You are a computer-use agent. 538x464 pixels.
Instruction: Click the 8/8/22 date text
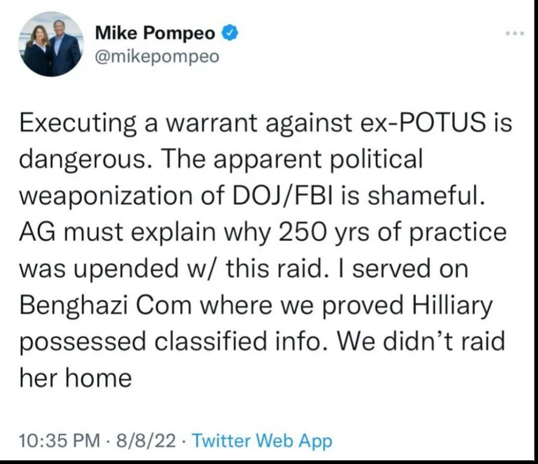pyautogui.click(x=146, y=440)
